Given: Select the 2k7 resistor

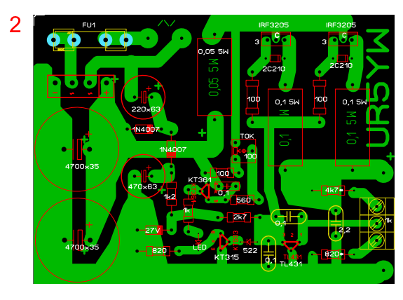Looking at the screenshot, I should (x=239, y=217).
